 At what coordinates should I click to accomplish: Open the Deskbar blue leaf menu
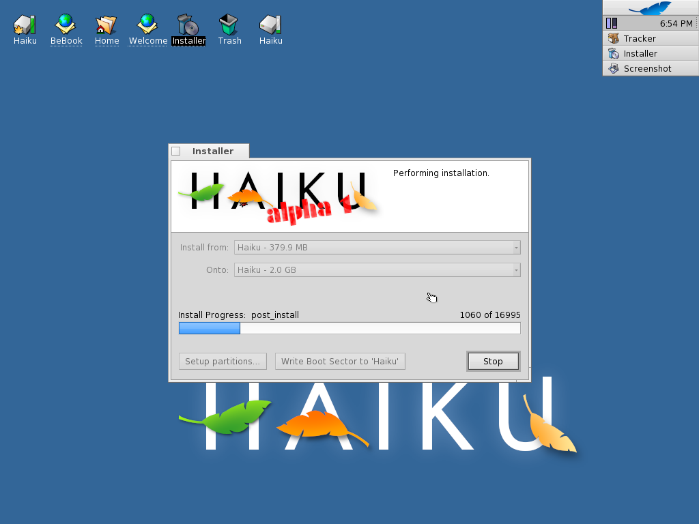651,8
